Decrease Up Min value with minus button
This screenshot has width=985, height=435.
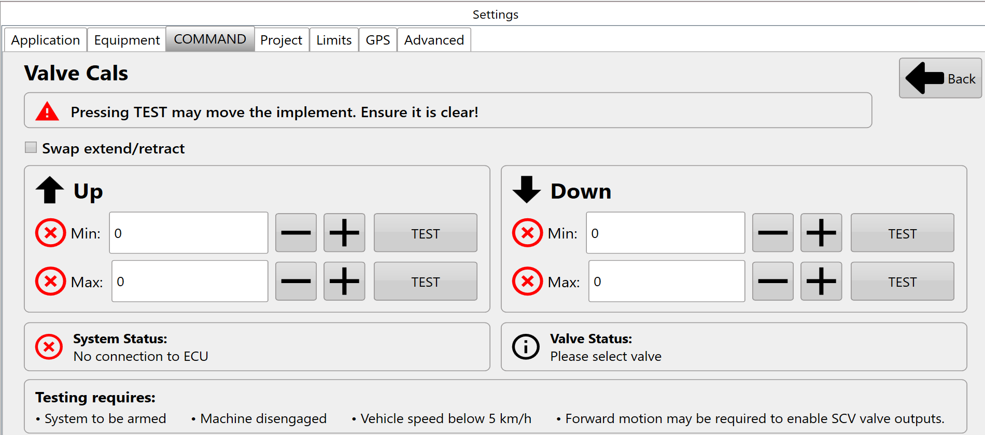point(296,233)
